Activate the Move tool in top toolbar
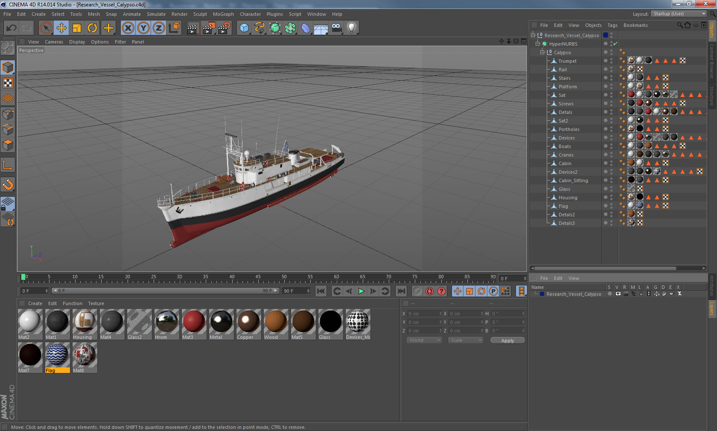The height and width of the screenshot is (431, 717). click(x=61, y=28)
